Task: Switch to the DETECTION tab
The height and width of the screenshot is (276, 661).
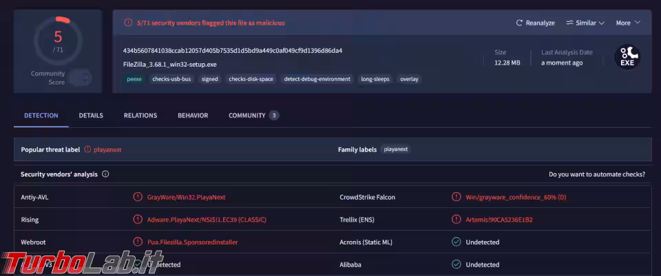Action: (41, 115)
